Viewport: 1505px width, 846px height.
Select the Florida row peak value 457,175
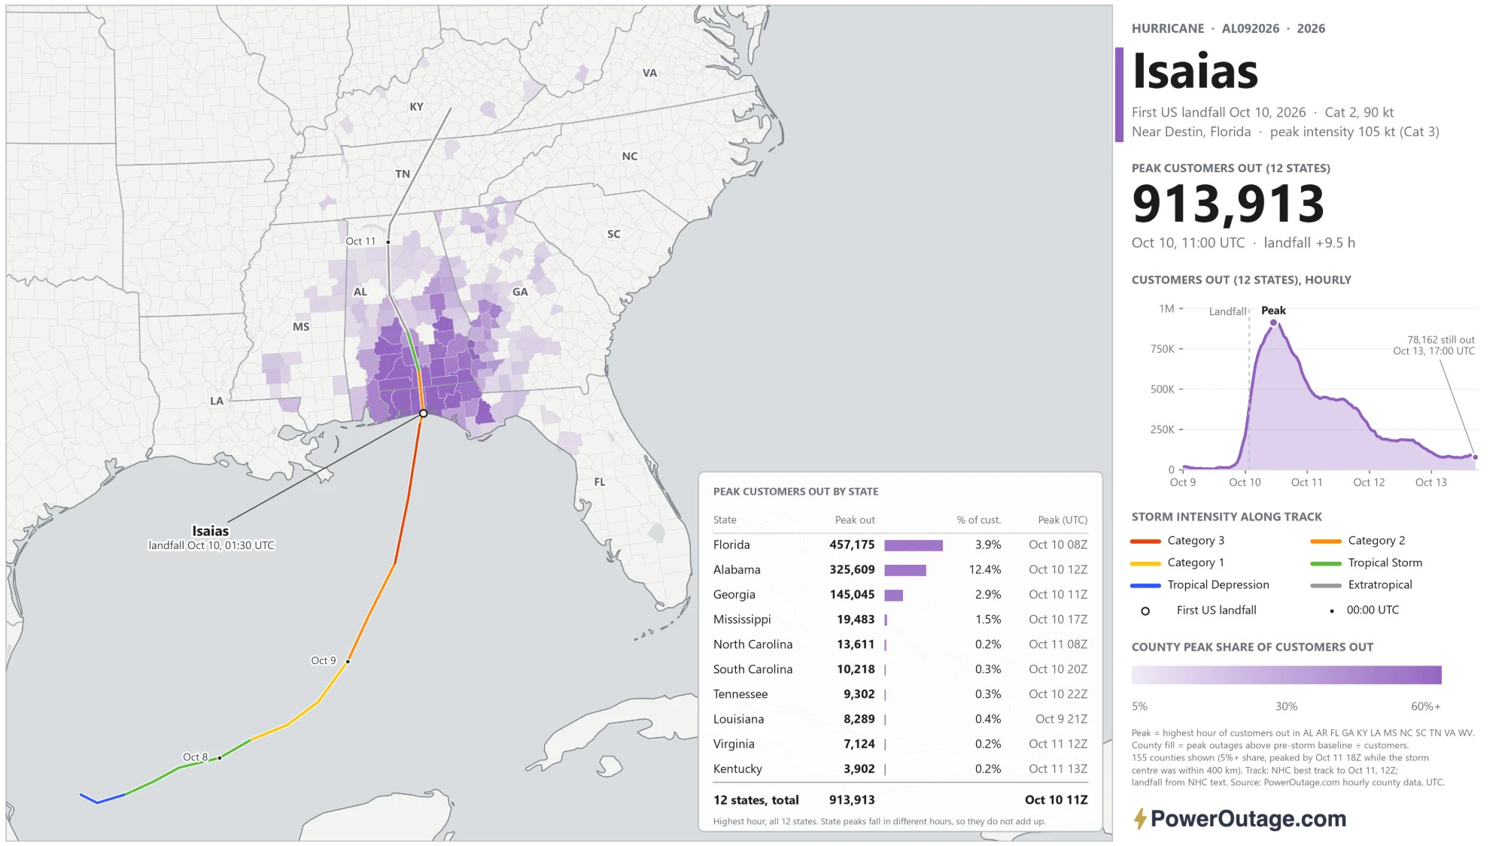(x=852, y=544)
